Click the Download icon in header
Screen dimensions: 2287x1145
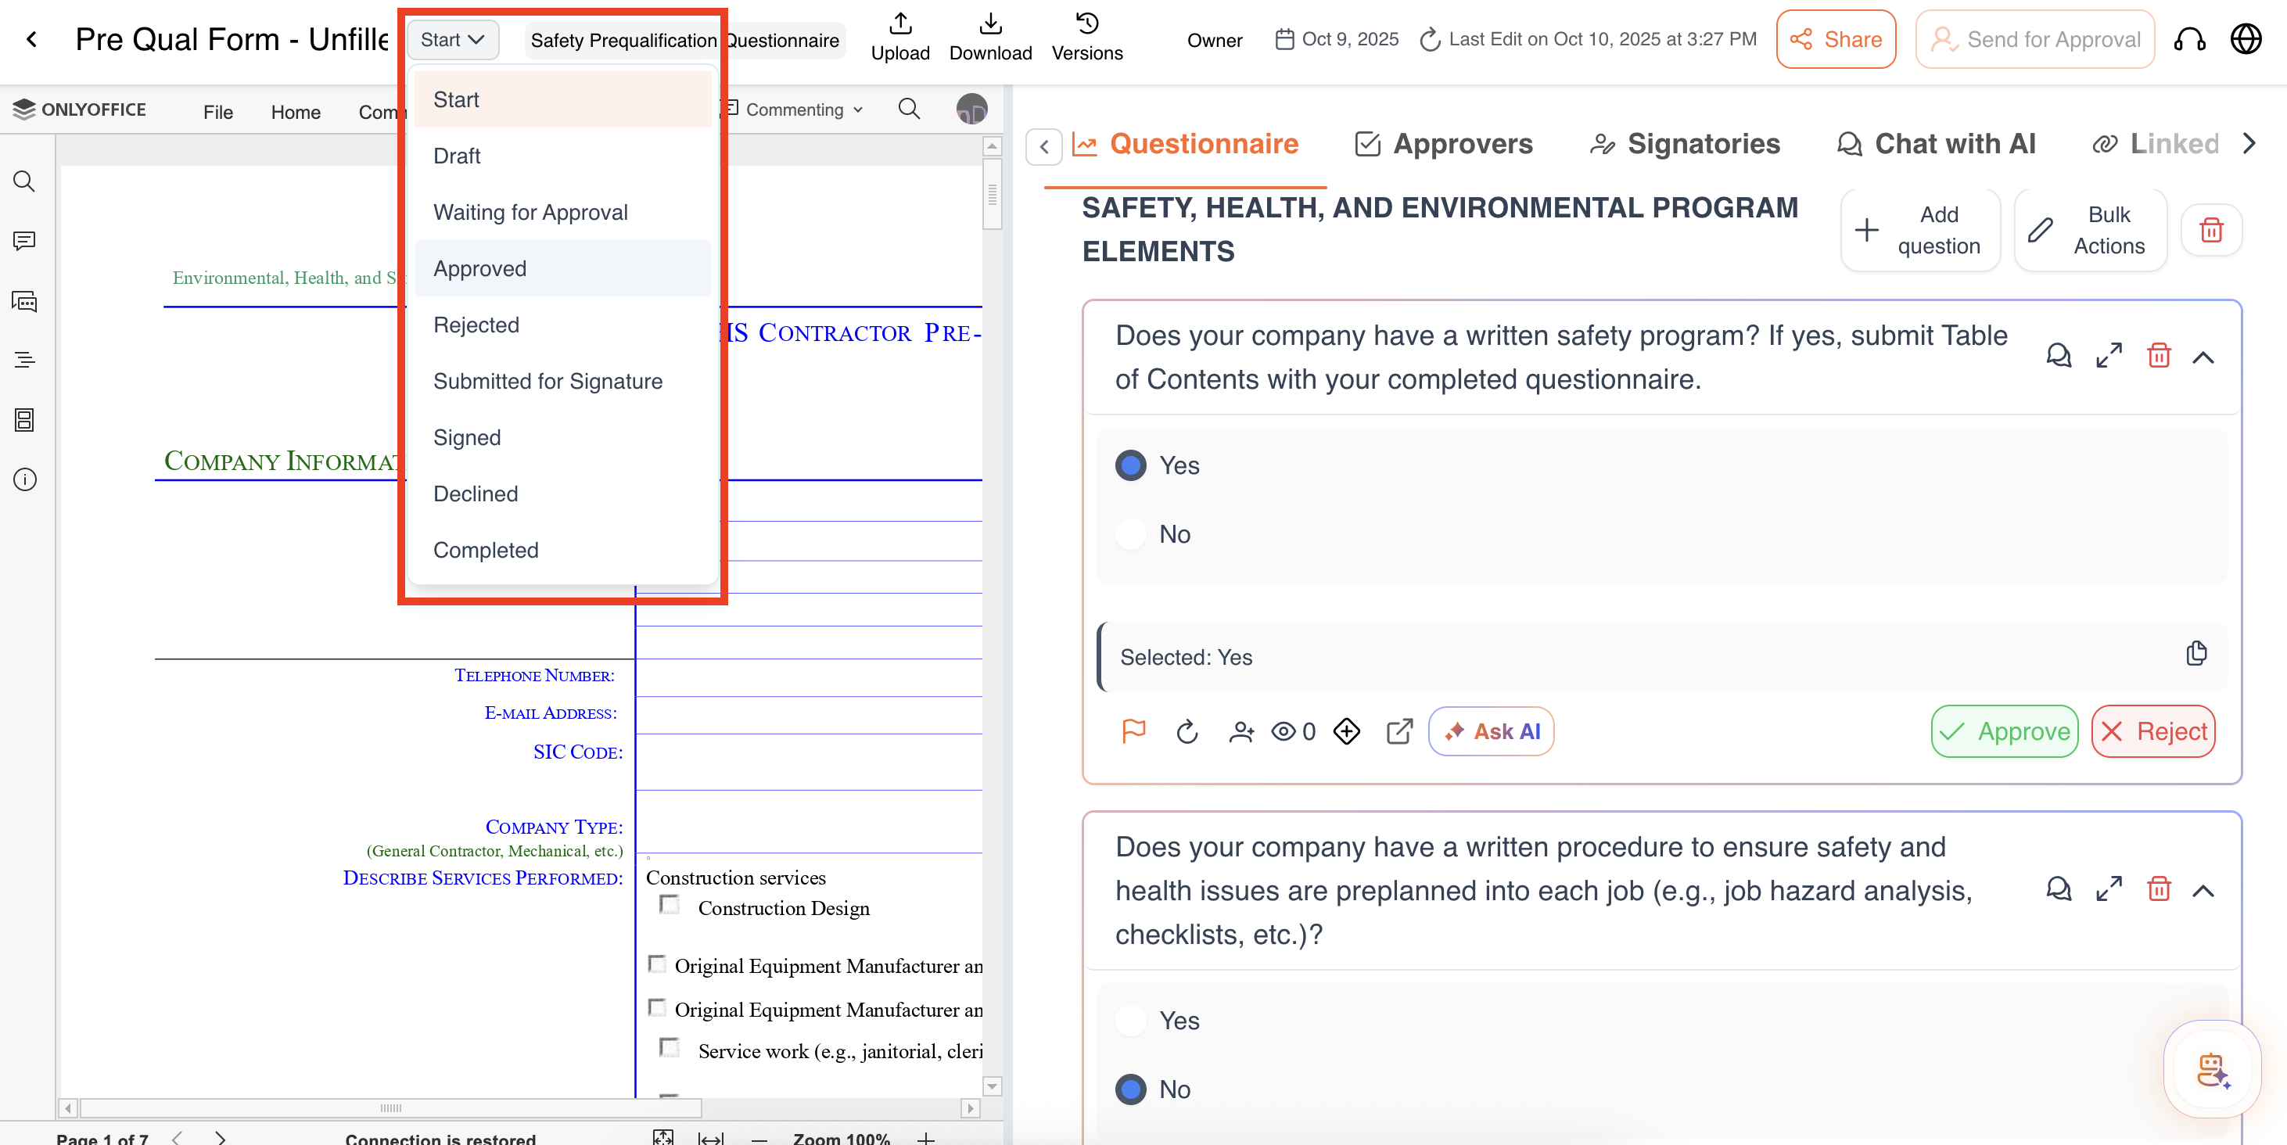(990, 24)
